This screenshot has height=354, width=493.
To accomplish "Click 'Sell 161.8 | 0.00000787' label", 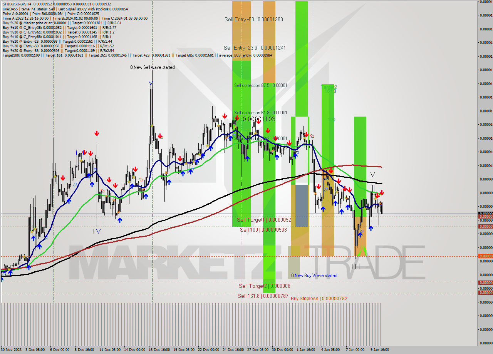I will click(x=263, y=296).
